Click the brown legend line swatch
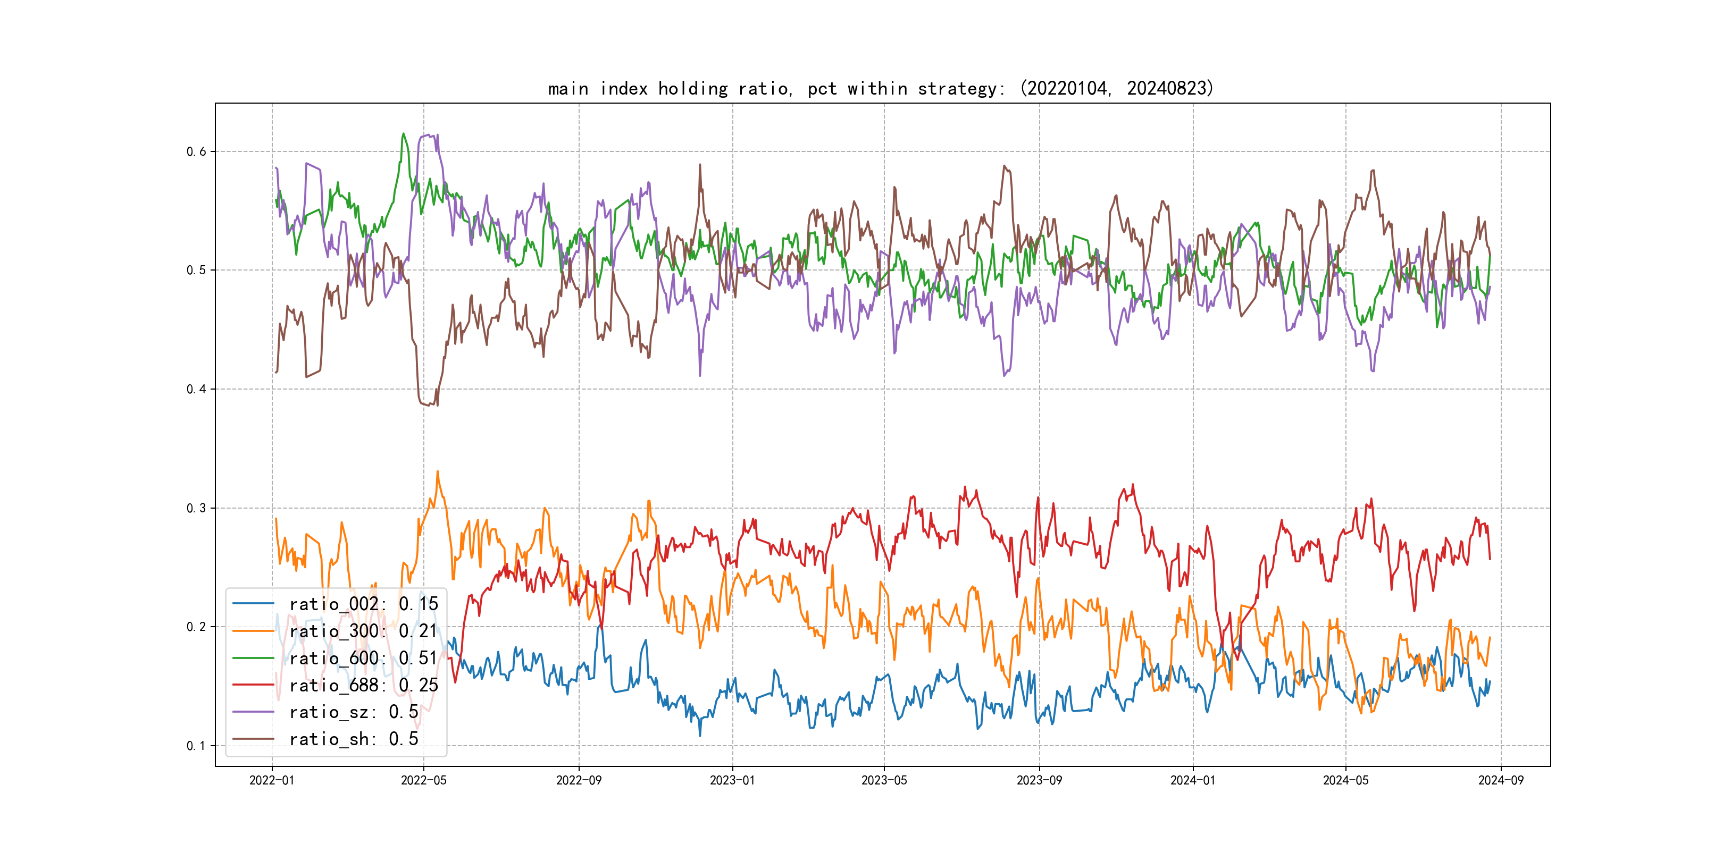 coord(254,739)
